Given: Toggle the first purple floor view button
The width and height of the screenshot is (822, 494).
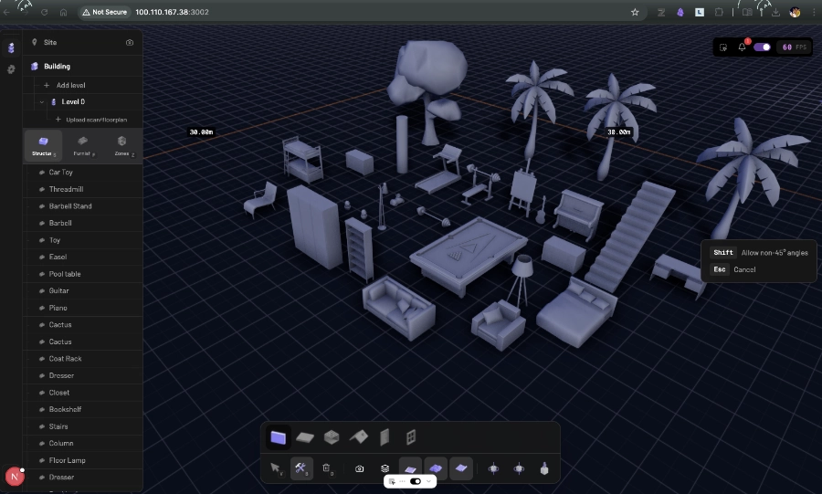Looking at the screenshot, I should tap(410, 468).
